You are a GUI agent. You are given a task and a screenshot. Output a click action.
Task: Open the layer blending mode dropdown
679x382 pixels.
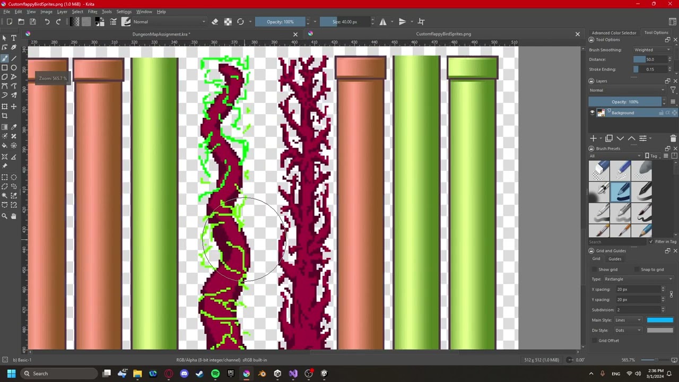click(x=626, y=90)
